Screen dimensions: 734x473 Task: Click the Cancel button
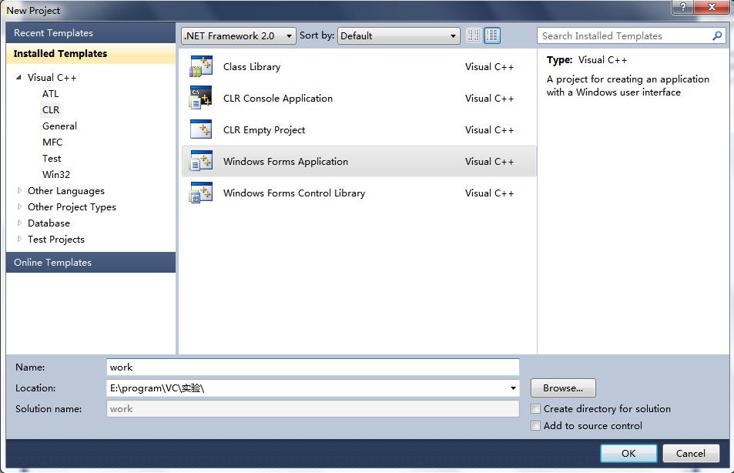pyautogui.click(x=690, y=453)
